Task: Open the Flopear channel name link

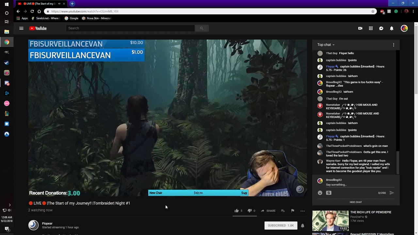Action: click(47, 224)
